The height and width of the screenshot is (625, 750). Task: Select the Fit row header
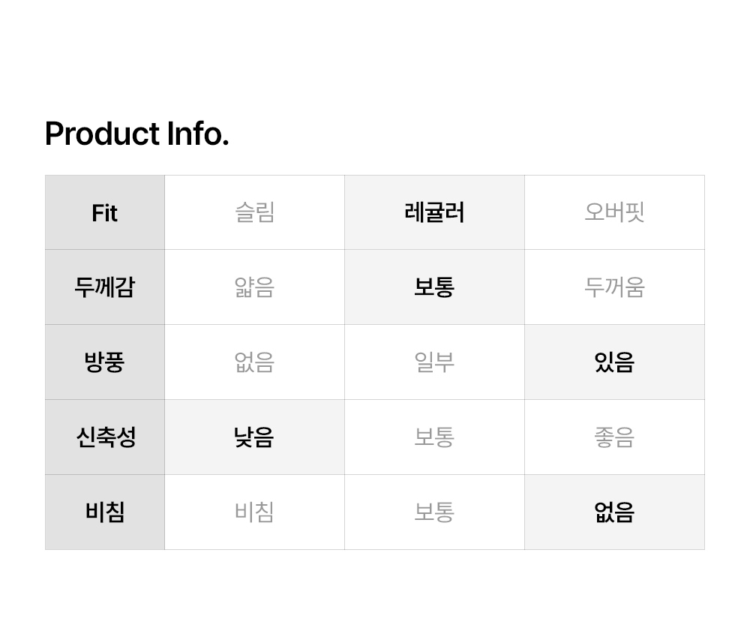[105, 213]
